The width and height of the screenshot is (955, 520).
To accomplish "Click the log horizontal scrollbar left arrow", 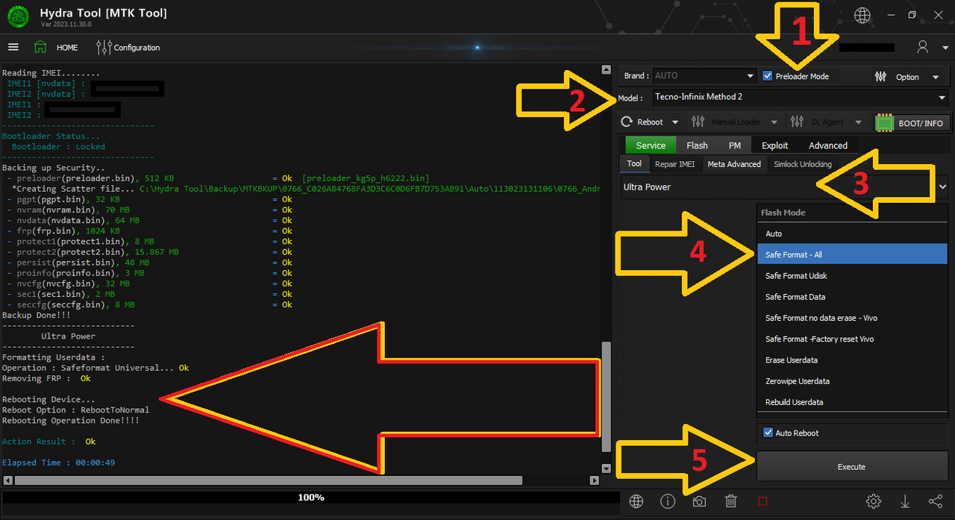I will pos(7,481).
